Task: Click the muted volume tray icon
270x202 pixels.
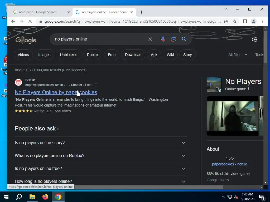Action: click(x=236, y=197)
